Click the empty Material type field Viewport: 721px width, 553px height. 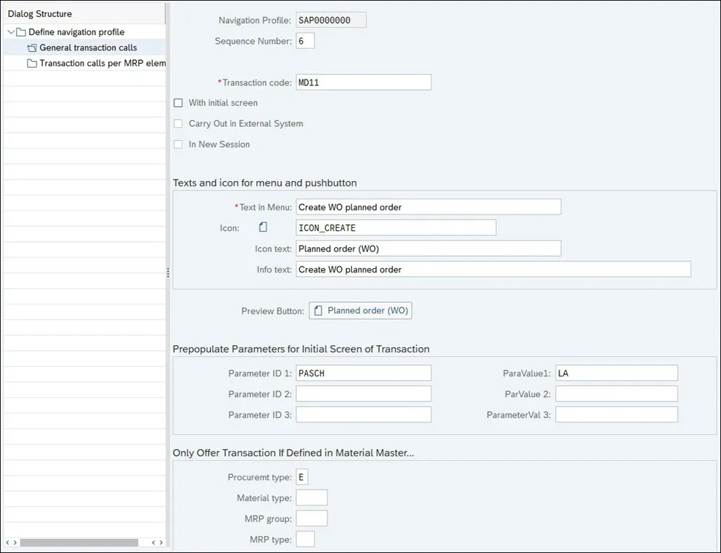(311, 498)
